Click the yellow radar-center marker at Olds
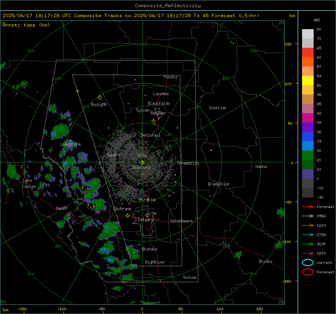The width and height of the screenshot is (336, 314). (142, 163)
